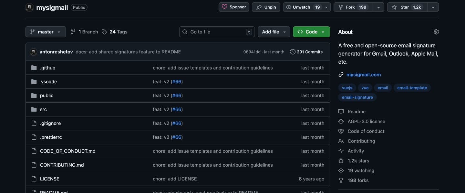Open pull request #66 link in src row

point(177,109)
